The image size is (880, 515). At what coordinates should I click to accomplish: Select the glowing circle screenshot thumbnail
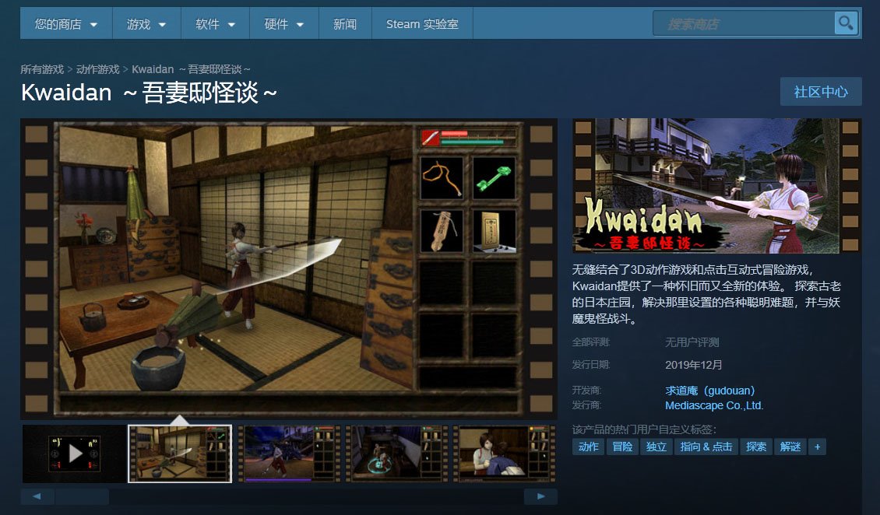click(396, 454)
